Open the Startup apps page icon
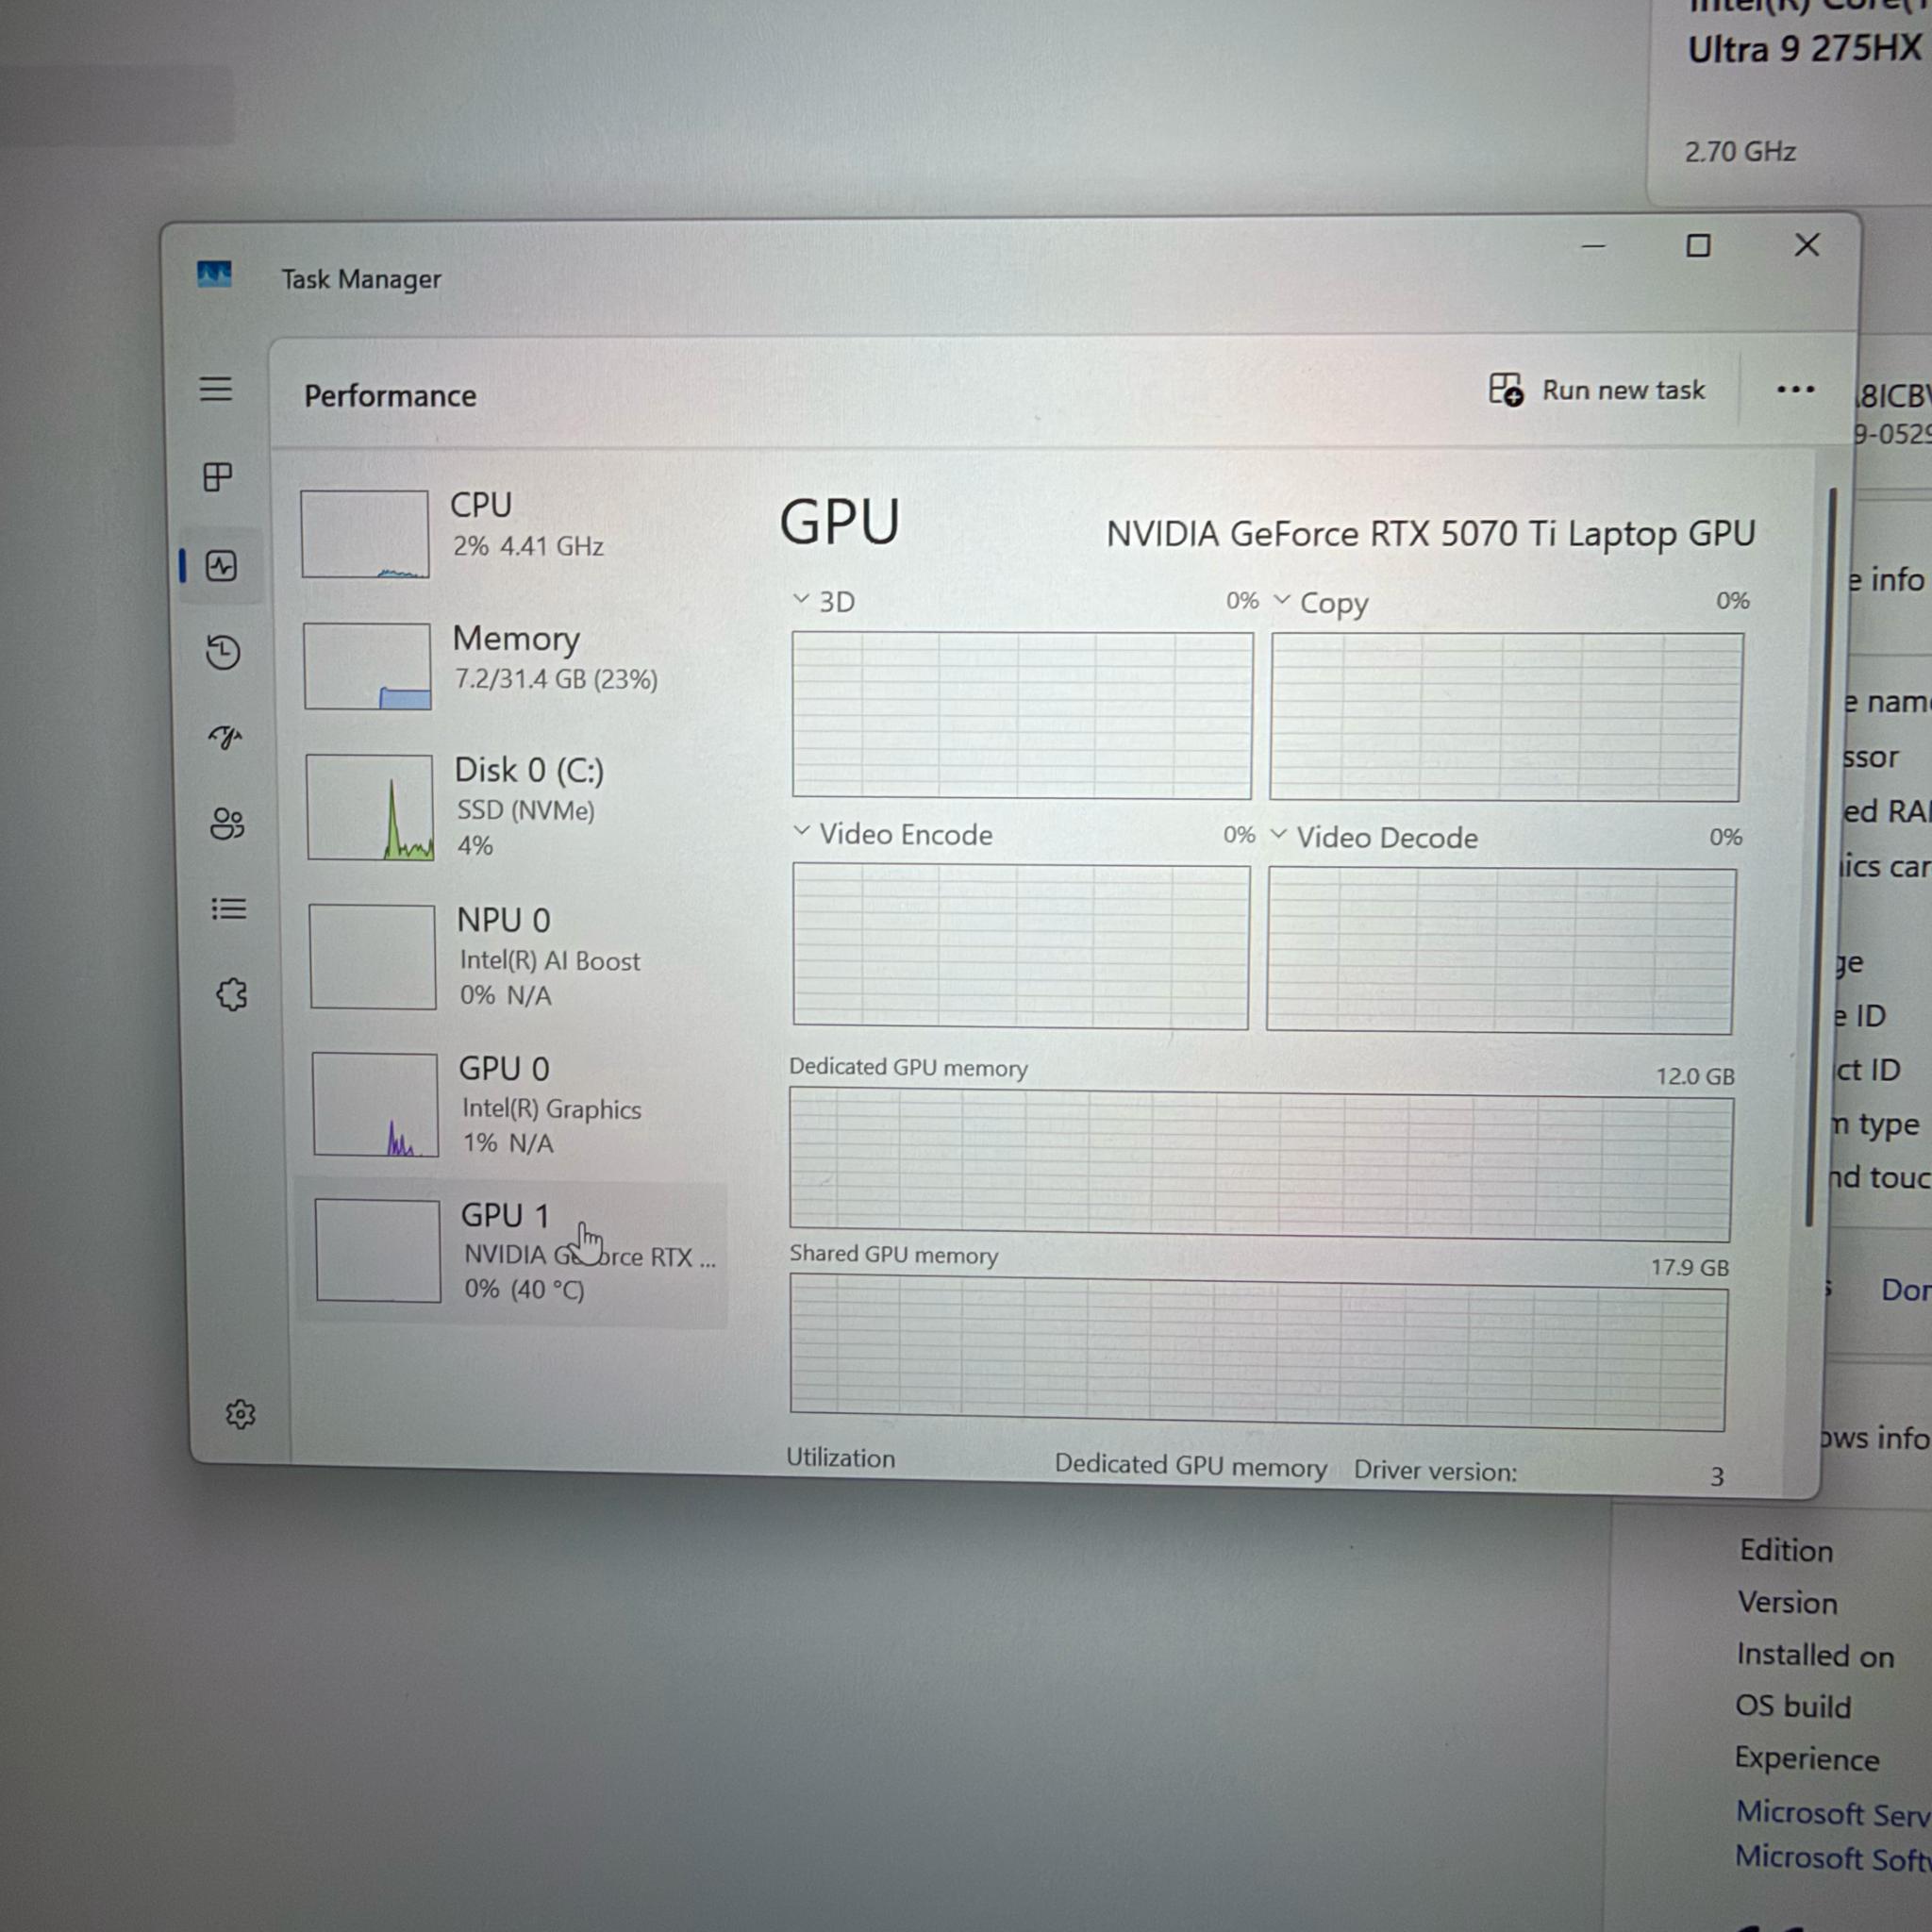1932x1932 pixels. pos(225,738)
